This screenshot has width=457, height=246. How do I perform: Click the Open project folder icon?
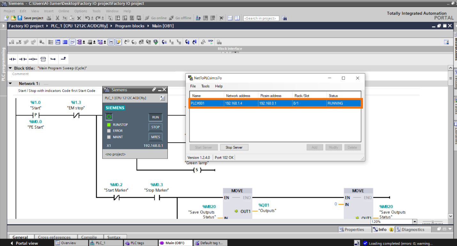(x=13, y=18)
